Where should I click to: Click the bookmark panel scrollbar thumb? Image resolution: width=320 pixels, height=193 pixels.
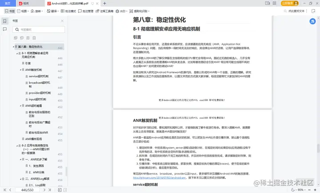pyautogui.click(x=66, y=171)
